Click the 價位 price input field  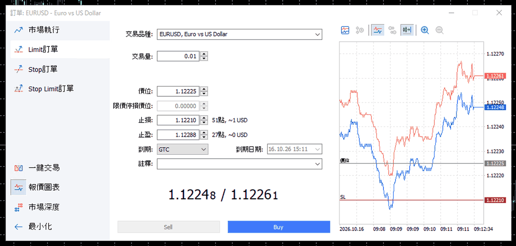pos(178,92)
